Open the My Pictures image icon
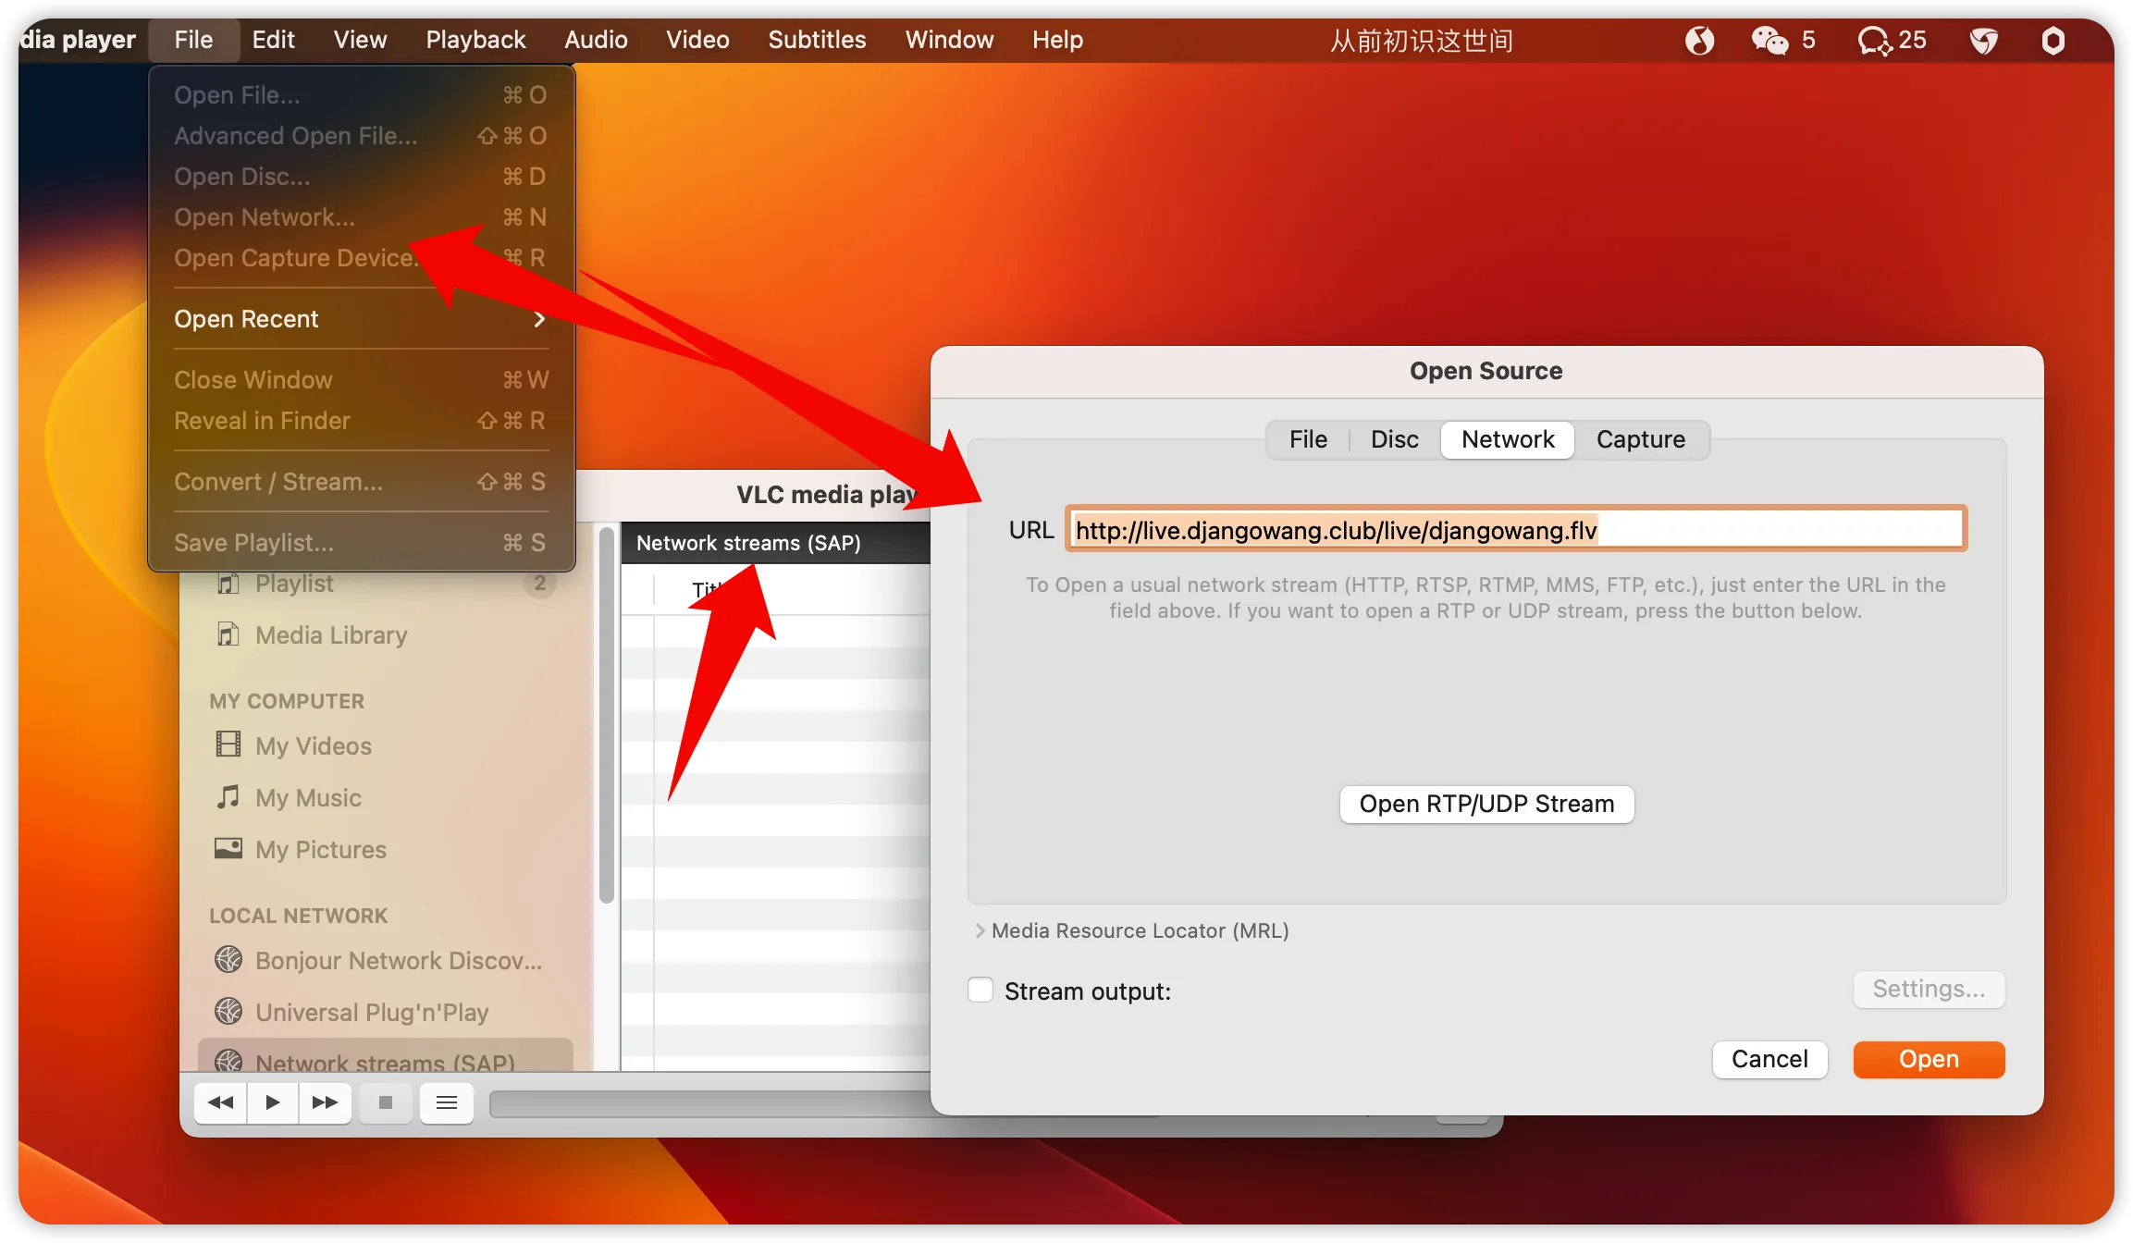Image resolution: width=2133 pixels, height=1243 pixels. pyautogui.click(x=228, y=848)
